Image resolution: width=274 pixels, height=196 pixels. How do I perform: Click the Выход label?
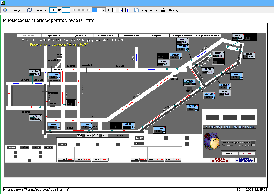pos(16,10)
